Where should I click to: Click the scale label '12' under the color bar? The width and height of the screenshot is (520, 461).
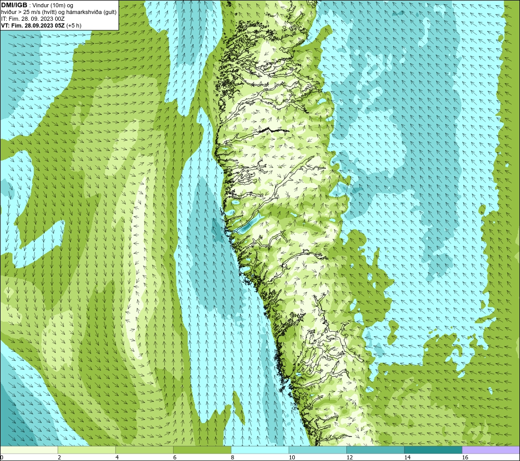click(349, 458)
